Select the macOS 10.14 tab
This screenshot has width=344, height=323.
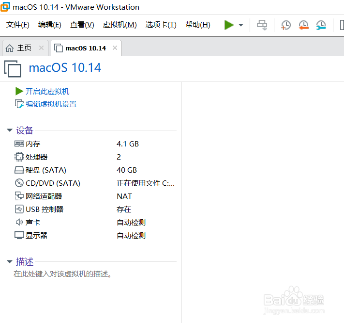click(86, 48)
